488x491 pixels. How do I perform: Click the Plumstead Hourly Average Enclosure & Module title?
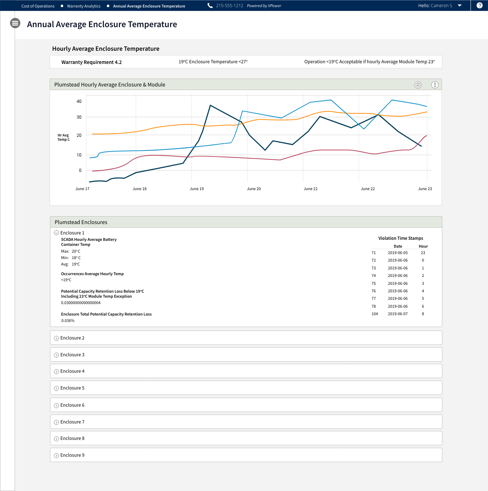[x=110, y=85]
